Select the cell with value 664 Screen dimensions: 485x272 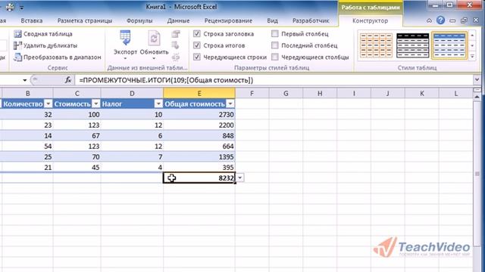(199, 146)
